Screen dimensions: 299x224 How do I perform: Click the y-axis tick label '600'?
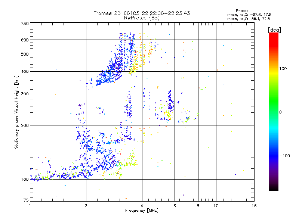pos(25,40)
